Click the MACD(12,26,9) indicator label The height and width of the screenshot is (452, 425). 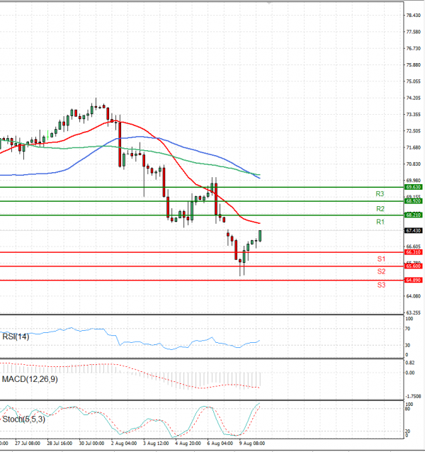click(x=30, y=379)
